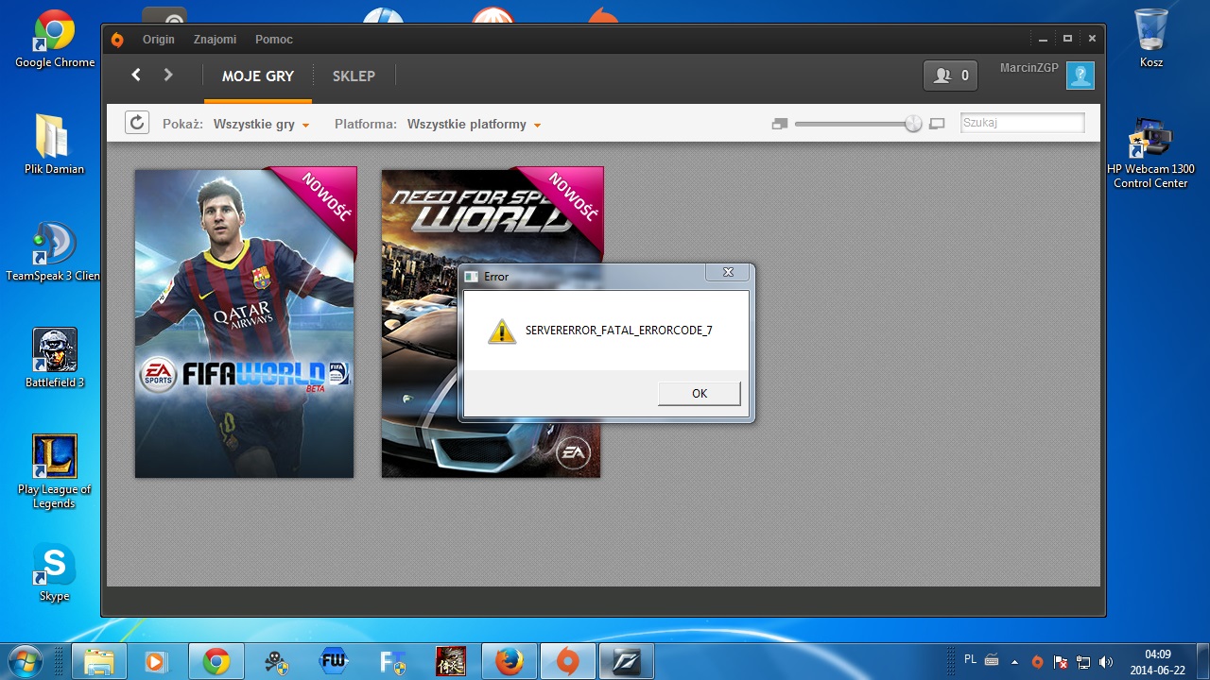The image size is (1210, 680).
Task: Open Battlefield 3 desktop shortcut
Action: (x=55, y=358)
